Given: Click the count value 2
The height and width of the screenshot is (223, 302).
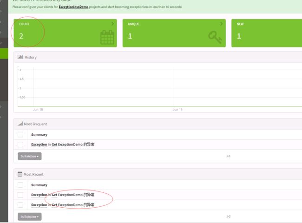Looking at the screenshot, I should click(x=21, y=36).
